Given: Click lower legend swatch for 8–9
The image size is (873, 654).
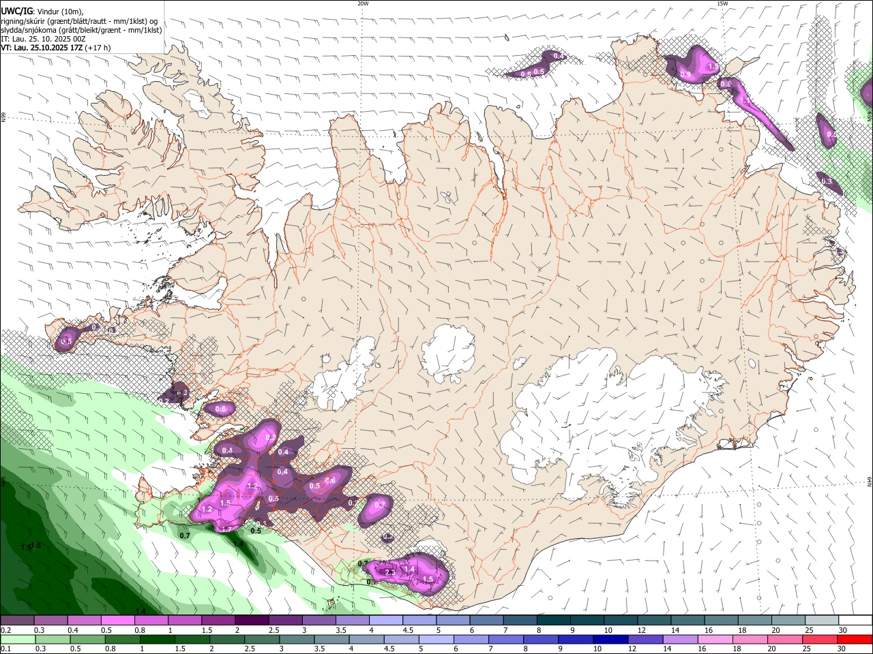Looking at the screenshot, I should pyautogui.click(x=542, y=640).
